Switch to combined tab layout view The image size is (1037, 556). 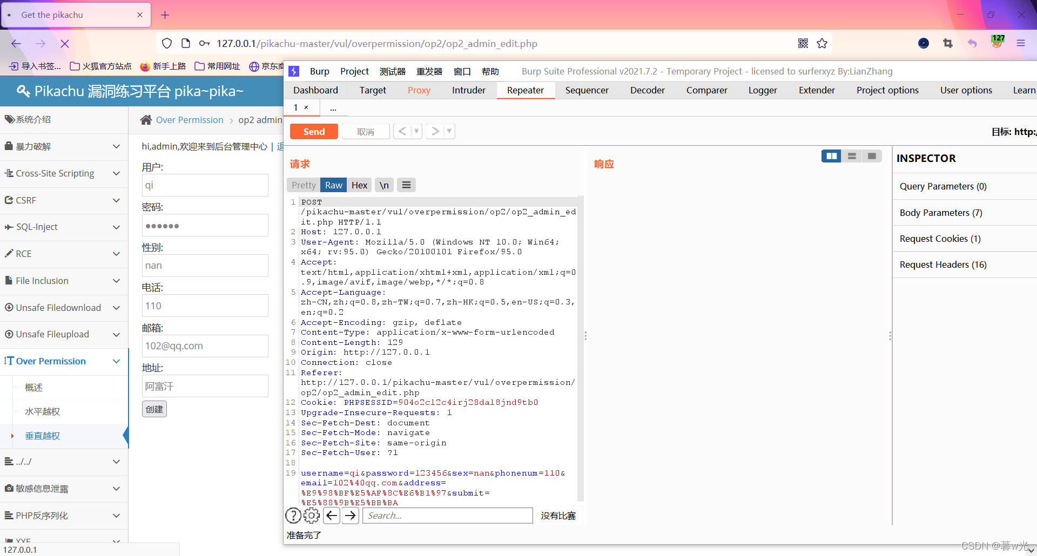tap(872, 156)
